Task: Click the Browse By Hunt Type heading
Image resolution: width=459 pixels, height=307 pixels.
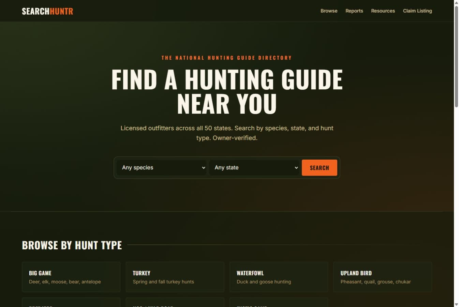Action: tap(72, 245)
